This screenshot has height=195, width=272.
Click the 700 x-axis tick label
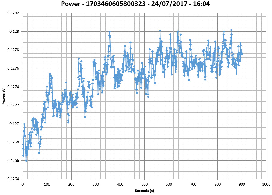193,184
